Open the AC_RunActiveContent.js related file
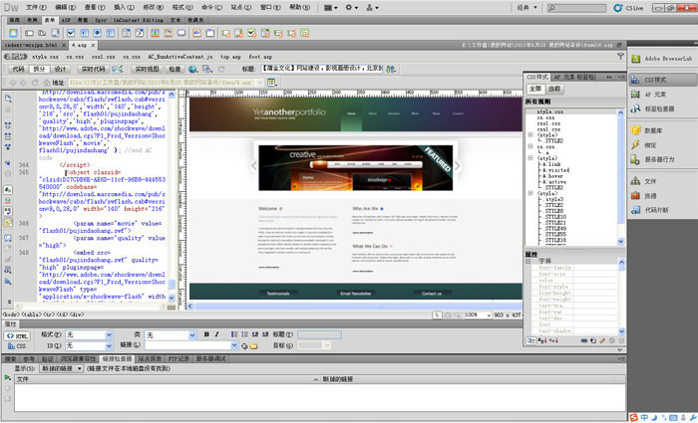The width and height of the screenshot is (698, 423). pos(180,57)
